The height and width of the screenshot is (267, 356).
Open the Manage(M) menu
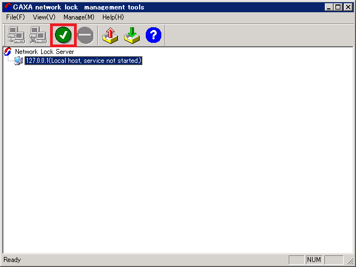click(78, 17)
